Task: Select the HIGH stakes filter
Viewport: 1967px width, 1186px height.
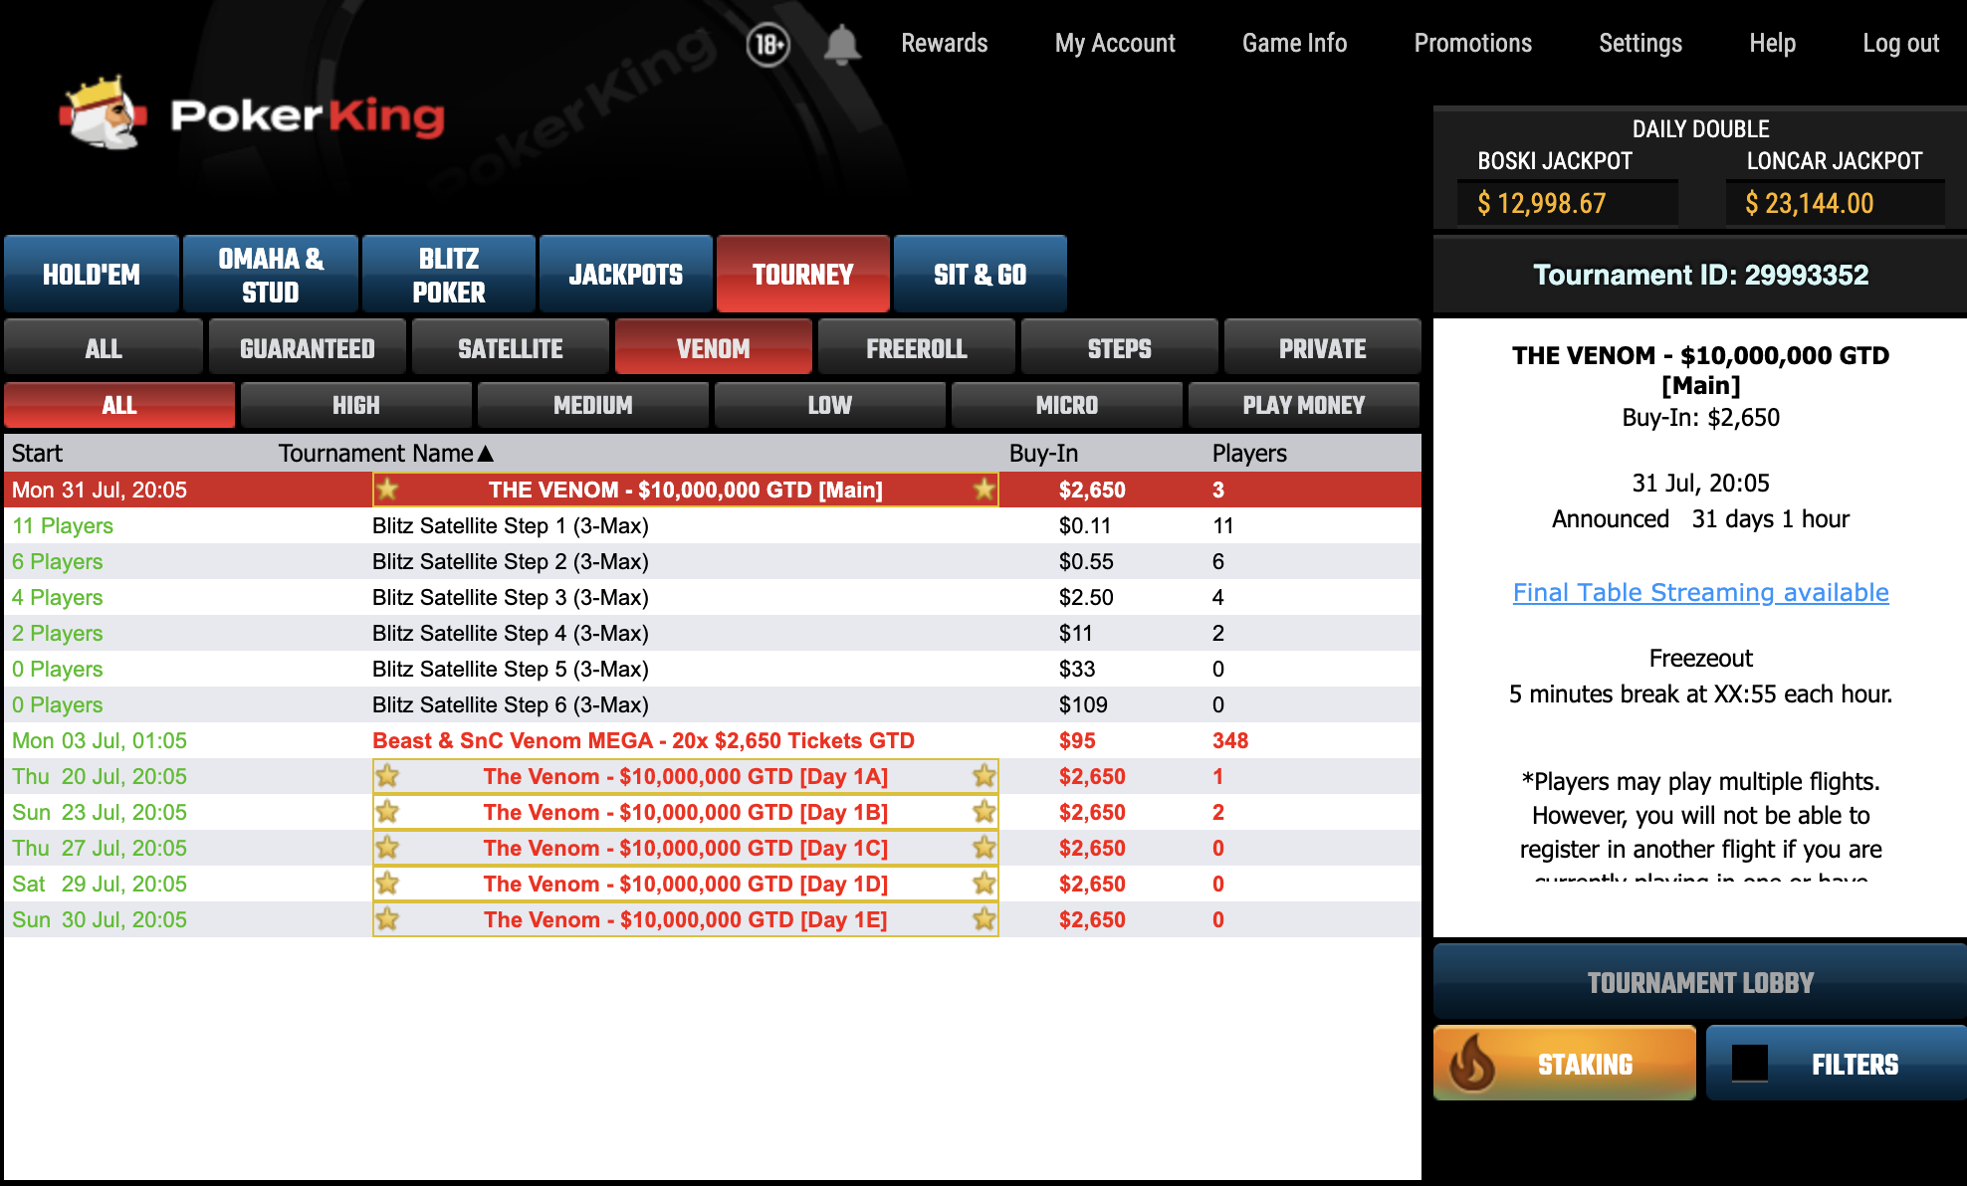Action: click(x=355, y=405)
